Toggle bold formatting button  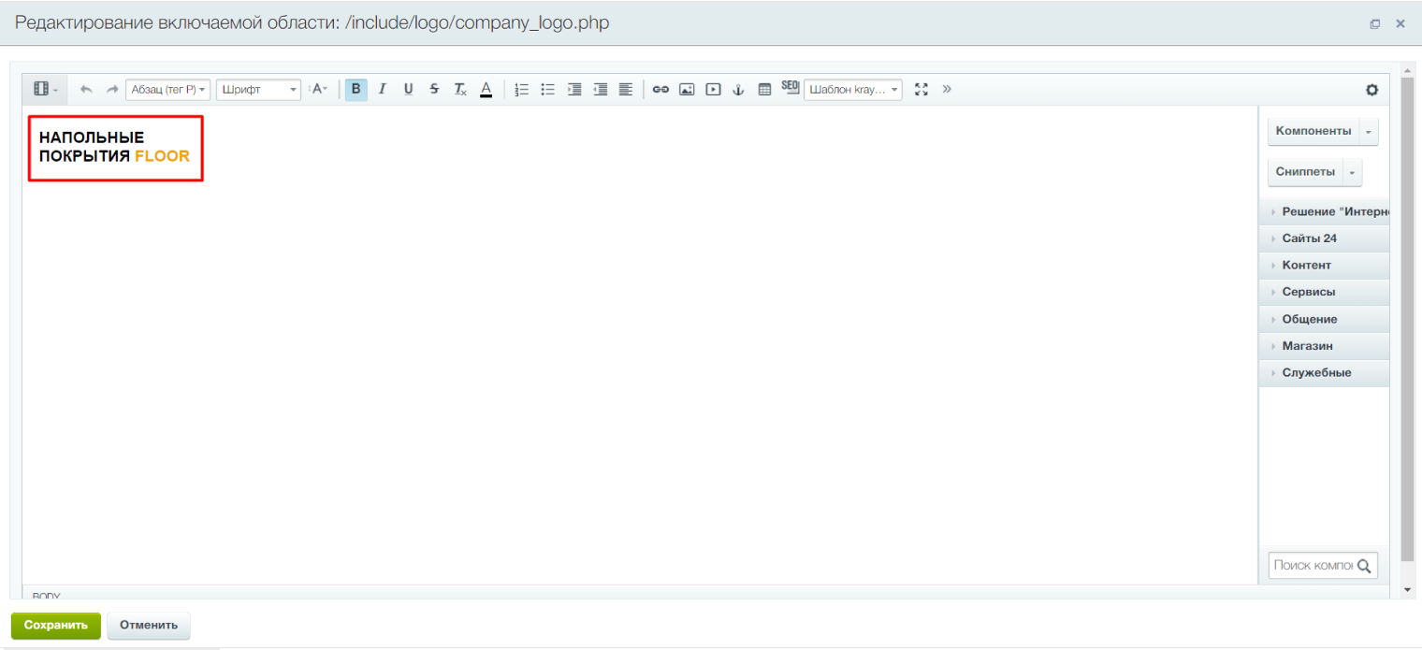coord(355,90)
